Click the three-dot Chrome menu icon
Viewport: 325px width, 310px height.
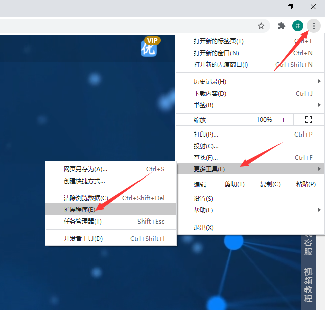coord(315,26)
